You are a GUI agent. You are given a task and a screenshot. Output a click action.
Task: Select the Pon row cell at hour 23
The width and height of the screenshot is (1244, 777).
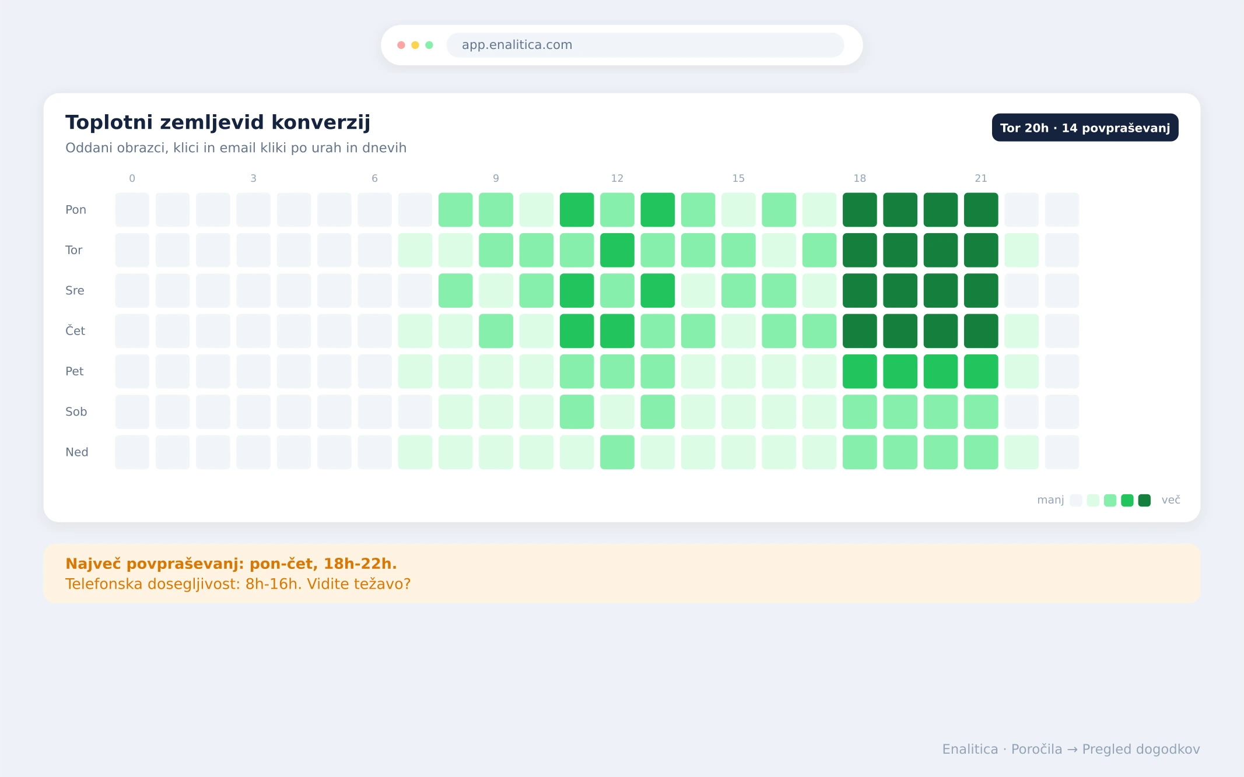point(1062,210)
